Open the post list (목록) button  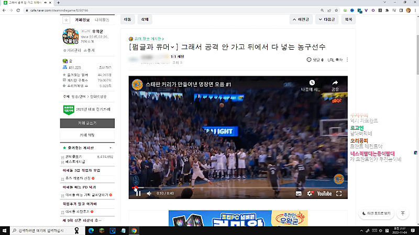348,19
